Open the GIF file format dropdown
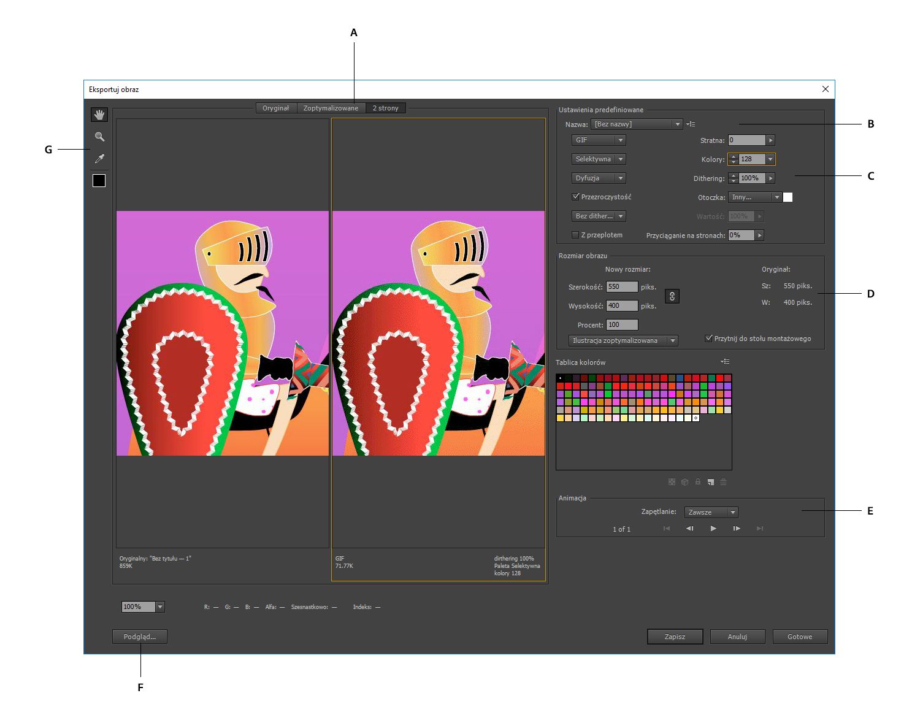The width and height of the screenshot is (920, 720). (599, 140)
